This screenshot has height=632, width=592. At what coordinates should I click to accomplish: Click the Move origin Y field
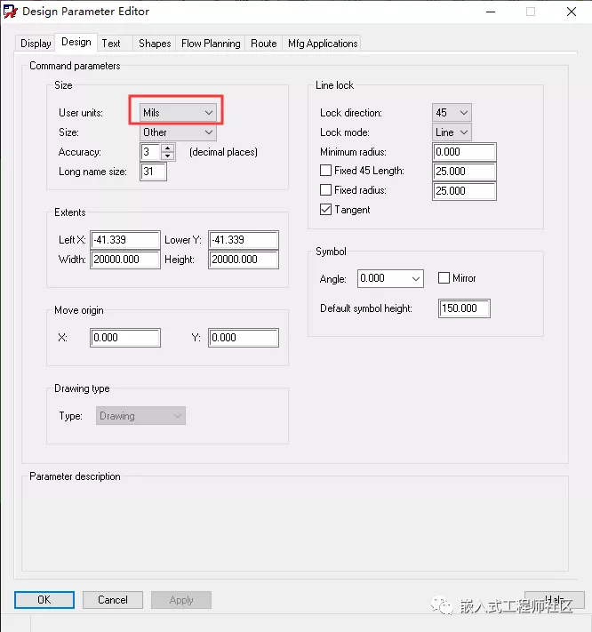(244, 338)
